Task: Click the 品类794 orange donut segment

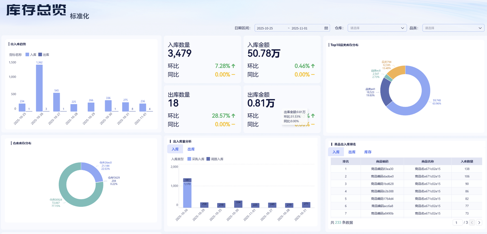Action: point(396,71)
